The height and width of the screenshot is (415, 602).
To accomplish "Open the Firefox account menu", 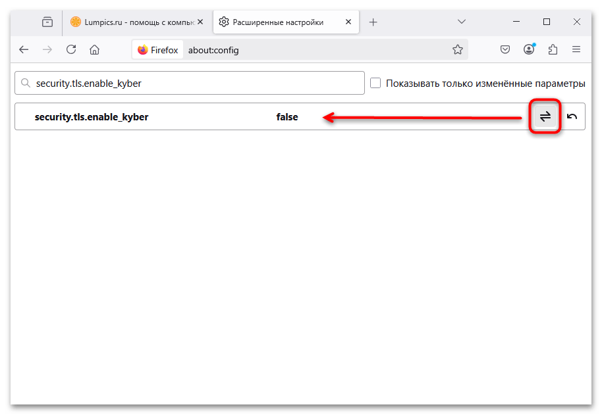I will pos(529,49).
